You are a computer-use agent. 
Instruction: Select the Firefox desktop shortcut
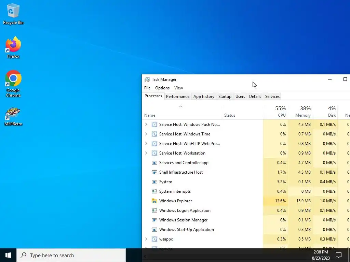13,47
